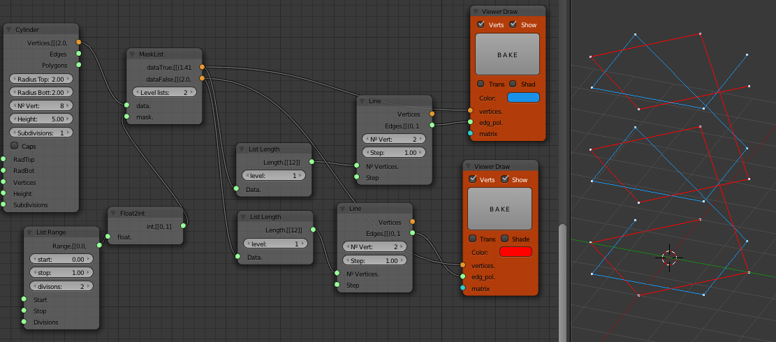Click the RadBot input socket on Cylinder
The height and width of the screenshot is (342, 776).
(3, 170)
